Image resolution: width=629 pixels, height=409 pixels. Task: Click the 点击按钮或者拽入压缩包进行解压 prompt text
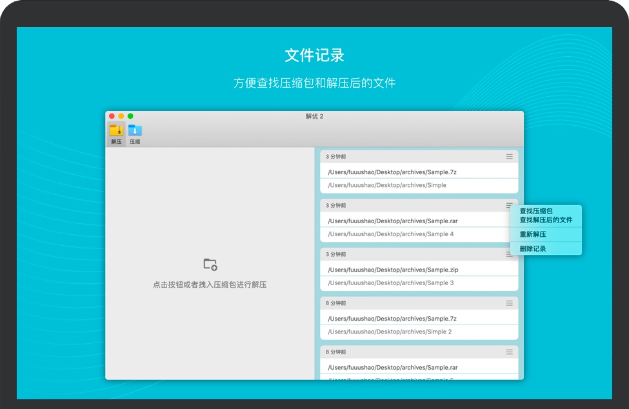pyautogui.click(x=210, y=284)
